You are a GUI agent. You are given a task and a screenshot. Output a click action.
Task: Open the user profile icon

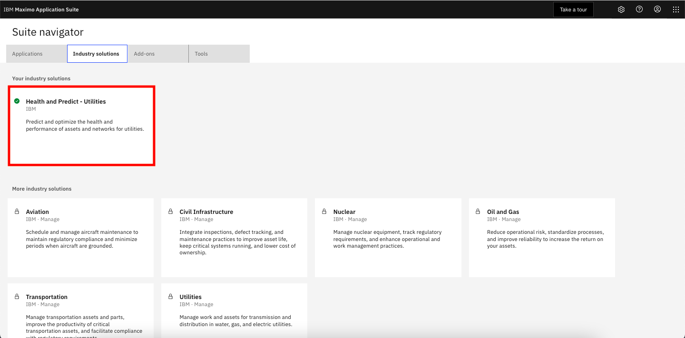point(657,10)
